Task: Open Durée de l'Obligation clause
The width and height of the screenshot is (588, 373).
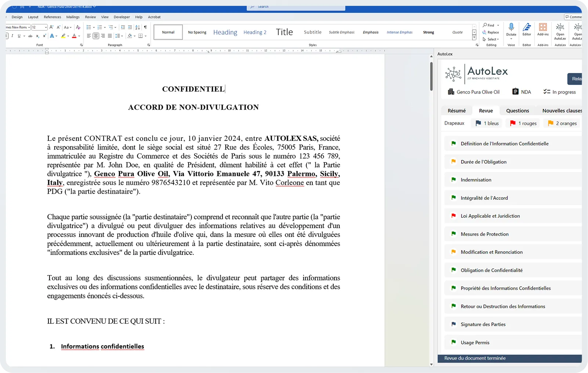Action: coord(513,162)
